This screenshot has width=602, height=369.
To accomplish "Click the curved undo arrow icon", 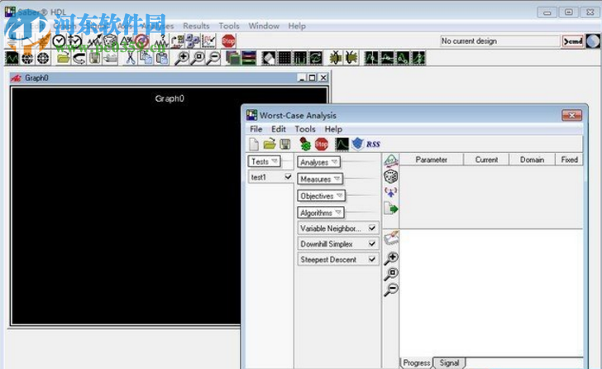I will (79, 59).
